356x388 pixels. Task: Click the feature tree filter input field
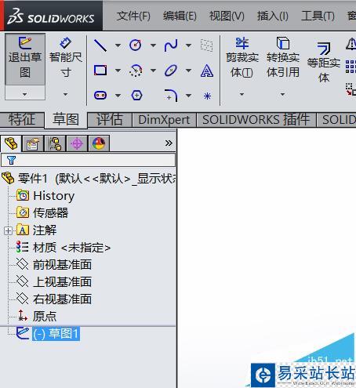point(88,160)
